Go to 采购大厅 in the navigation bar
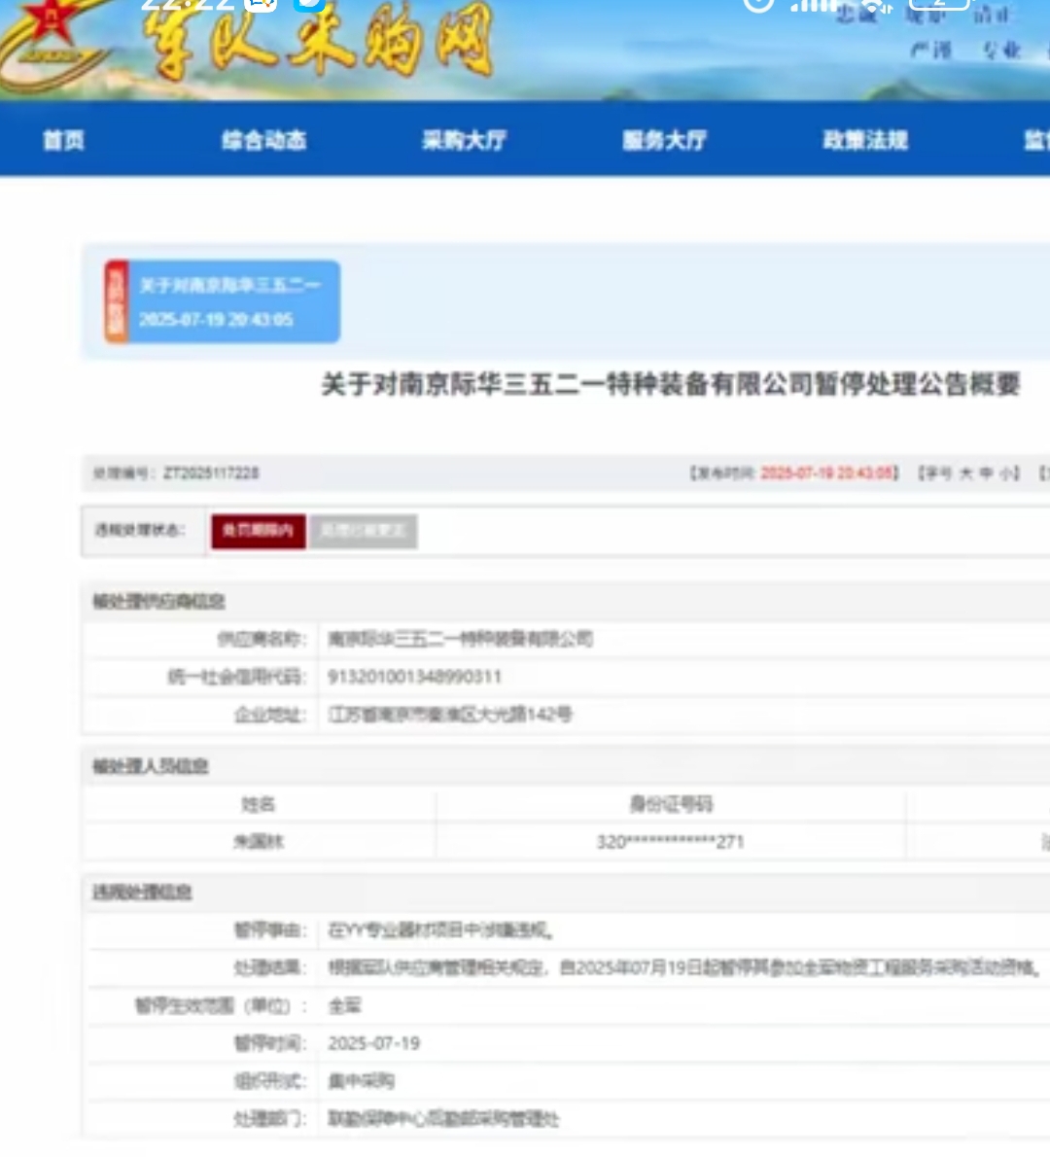Image resolution: width=1050 pixels, height=1157 pixels. click(x=464, y=140)
